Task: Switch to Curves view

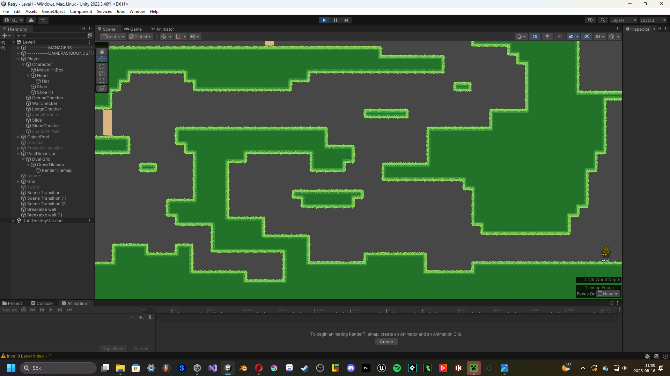Action: click(x=141, y=348)
